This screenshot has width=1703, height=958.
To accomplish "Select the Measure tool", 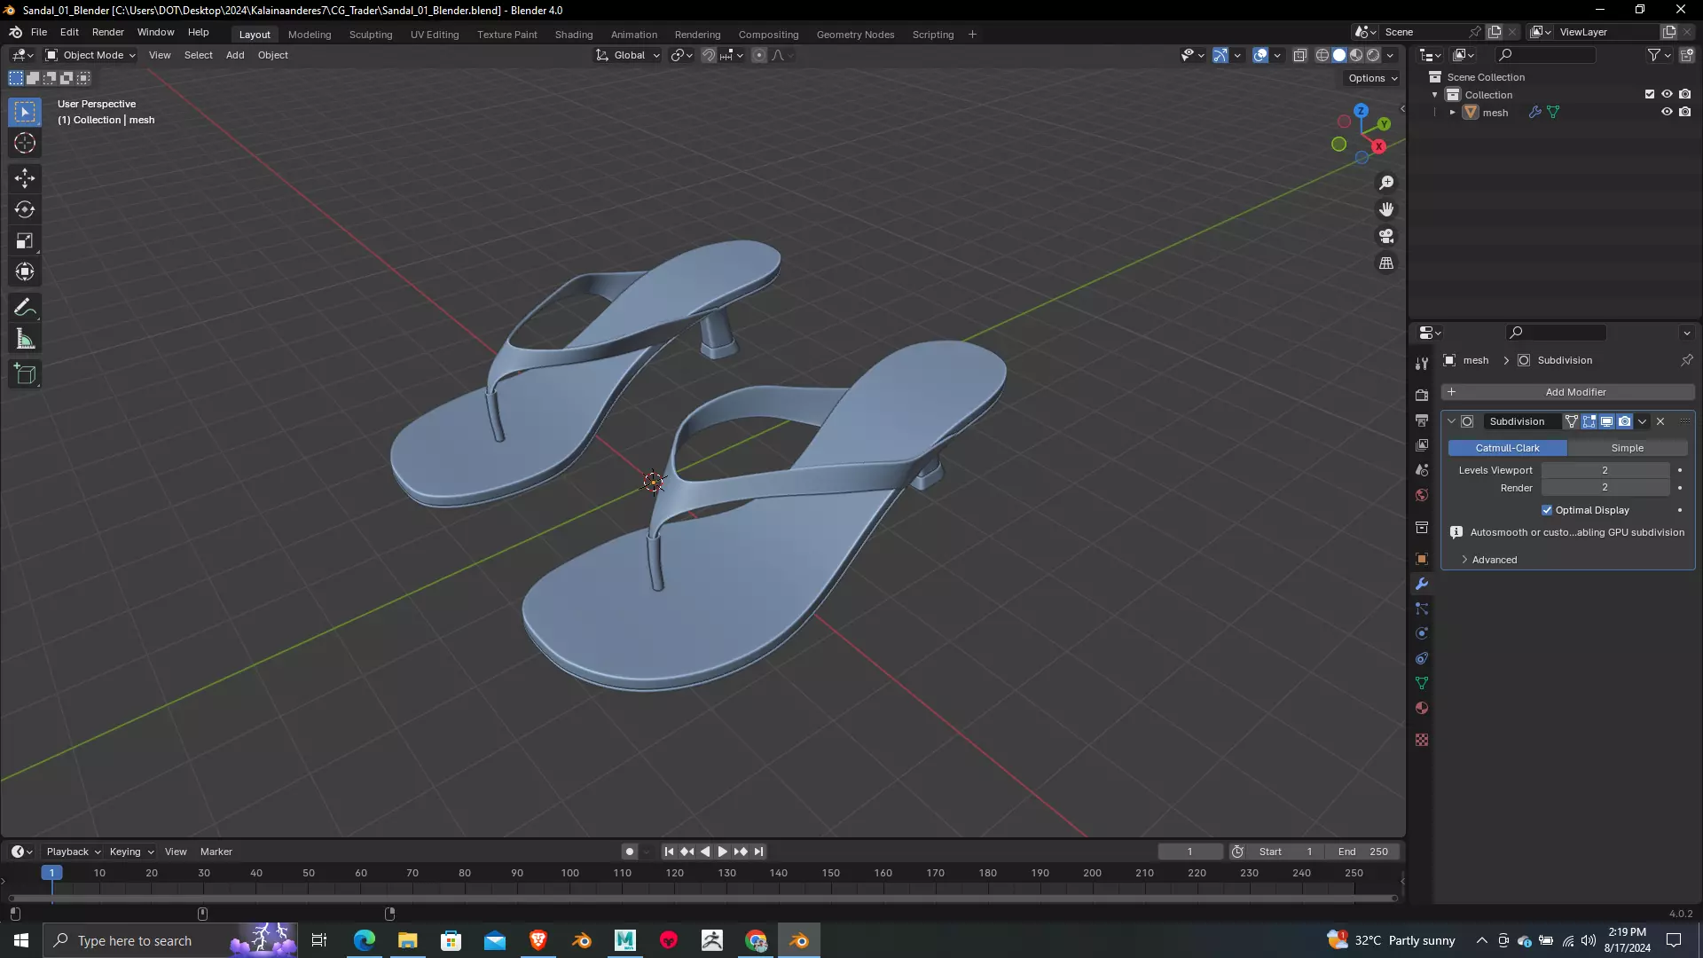I will click(25, 340).
